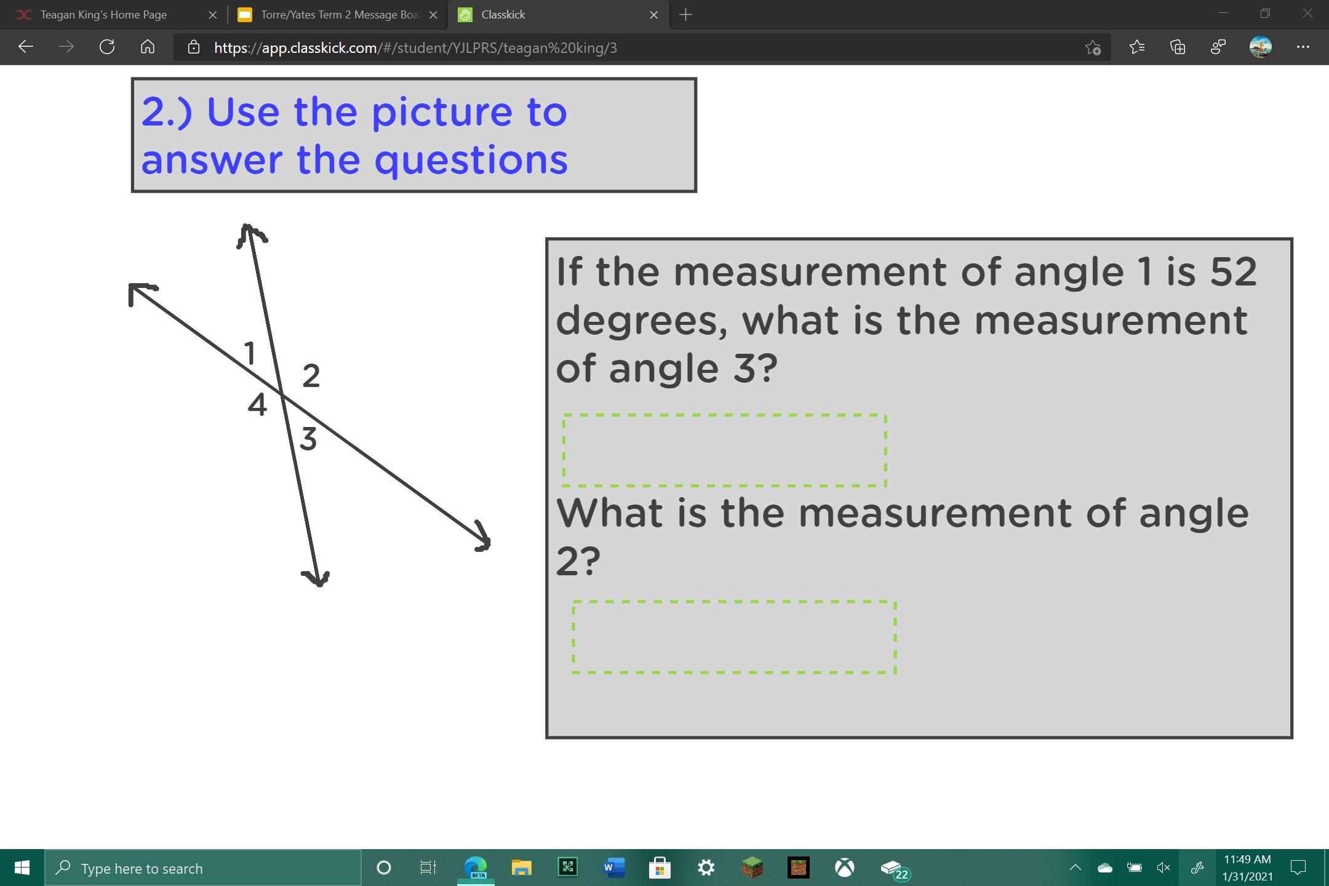Open a new browser tab

685,15
